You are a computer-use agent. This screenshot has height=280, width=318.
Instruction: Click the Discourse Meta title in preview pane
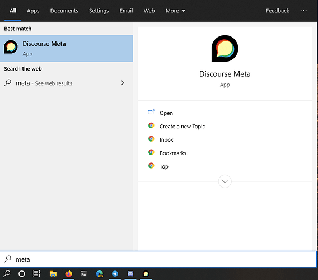225,74
